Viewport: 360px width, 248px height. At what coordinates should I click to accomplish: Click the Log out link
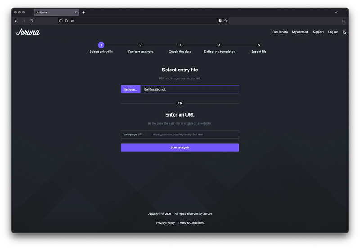point(333,32)
